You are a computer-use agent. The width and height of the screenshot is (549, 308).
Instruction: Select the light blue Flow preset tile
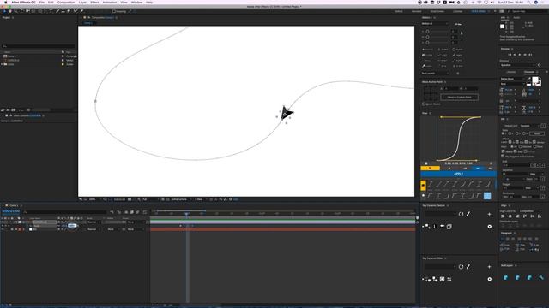pos(487,196)
